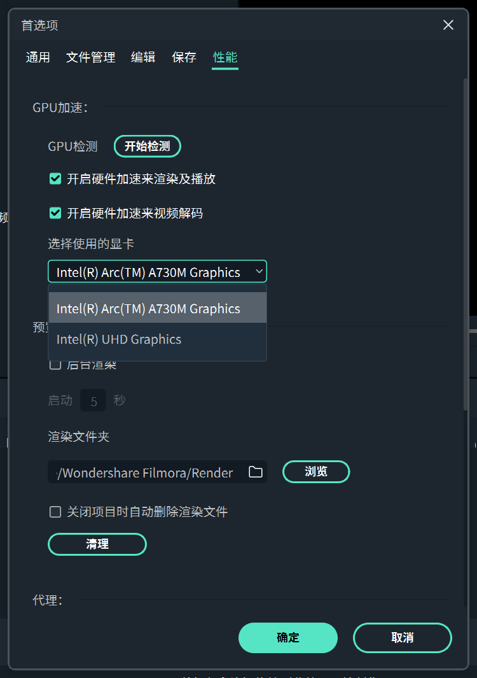This screenshot has width=477, height=678.
Task: Confirm settings with 确定 button
Action: pos(287,637)
